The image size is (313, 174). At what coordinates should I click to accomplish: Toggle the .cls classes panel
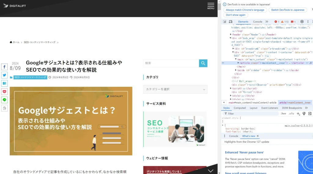[291, 113]
